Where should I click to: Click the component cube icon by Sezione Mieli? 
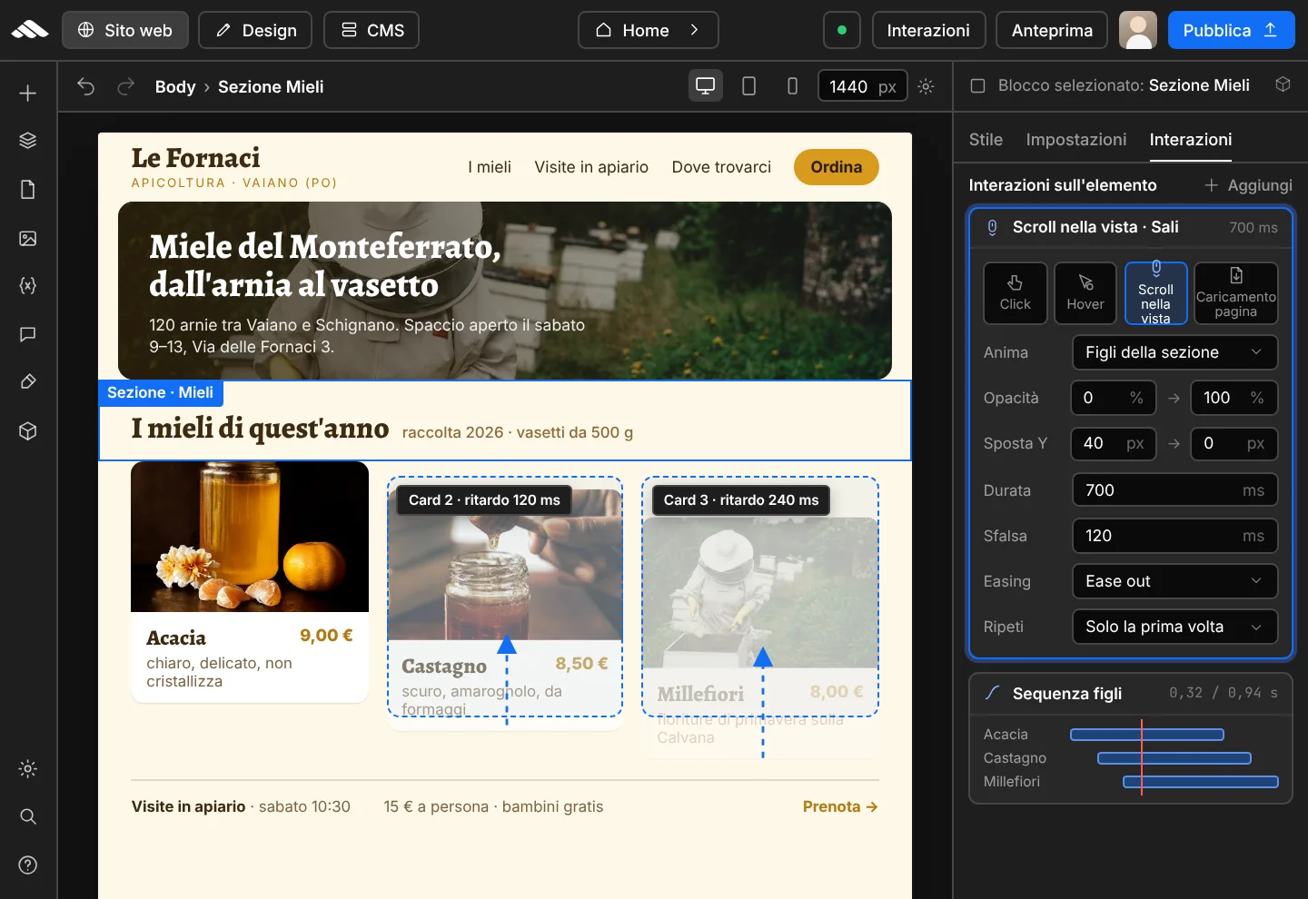pyautogui.click(x=1283, y=84)
